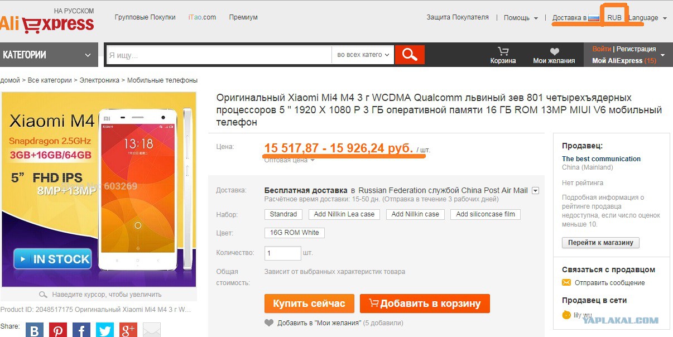Screen dimensions: 673x337
Task: Click the orange search magnifier button
Action: (410, 55)
